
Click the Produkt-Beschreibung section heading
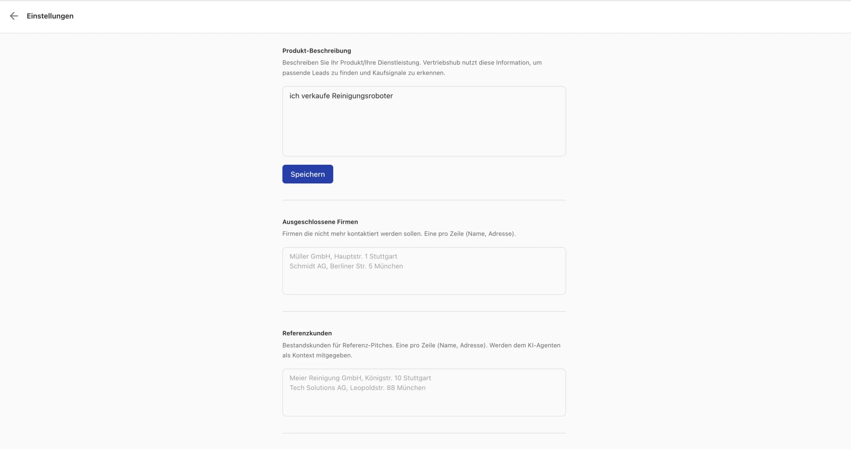(316, 51)
